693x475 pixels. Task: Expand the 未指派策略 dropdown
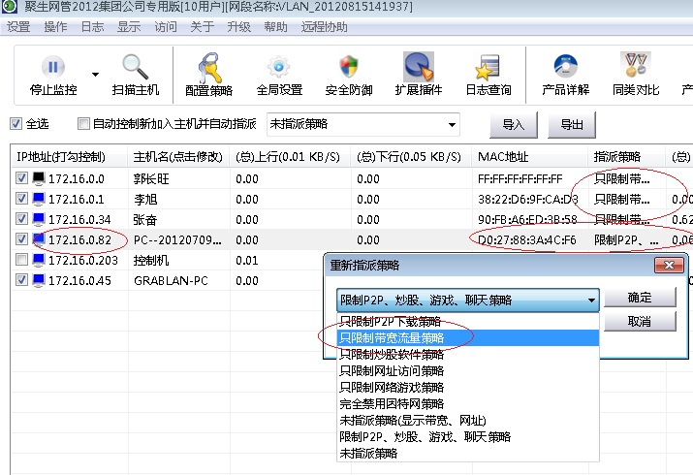(451, 124)
